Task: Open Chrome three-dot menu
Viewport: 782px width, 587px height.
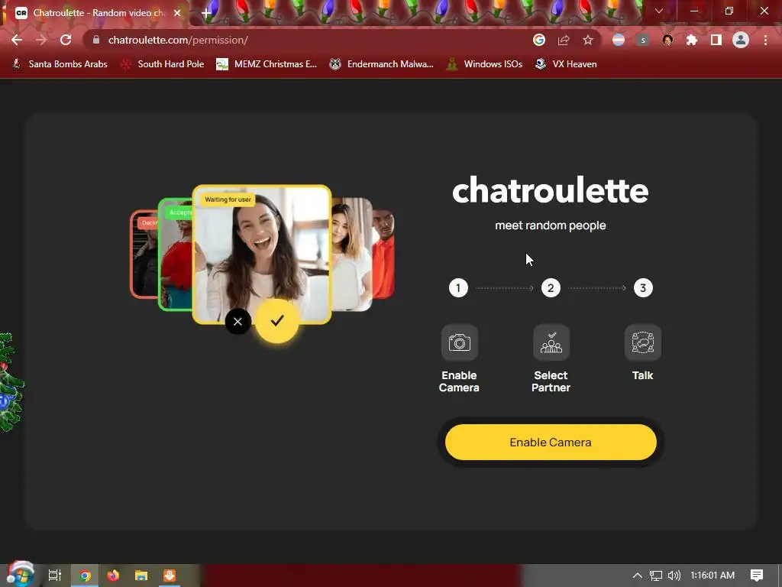Action: (765, 40)
